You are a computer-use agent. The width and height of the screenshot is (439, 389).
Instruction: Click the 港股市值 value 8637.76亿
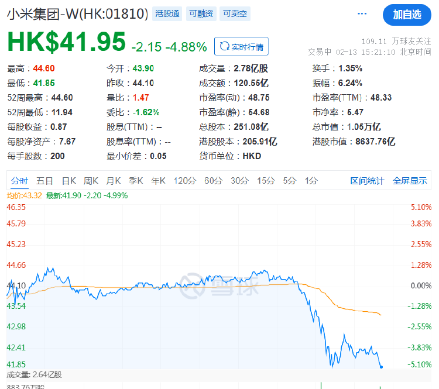(x=375, y=142)
